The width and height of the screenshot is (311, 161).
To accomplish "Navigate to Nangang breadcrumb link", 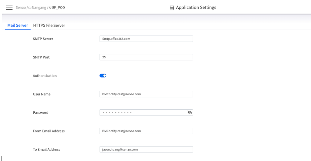I will [40, 8].
